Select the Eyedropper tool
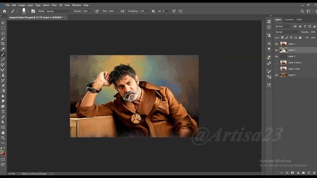Image resolution: width=317 pixels, height=178 pixels. [3, 49]
